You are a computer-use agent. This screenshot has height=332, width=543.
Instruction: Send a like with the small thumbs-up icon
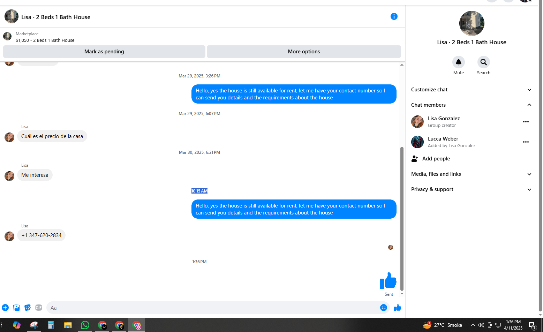[398, 308]
